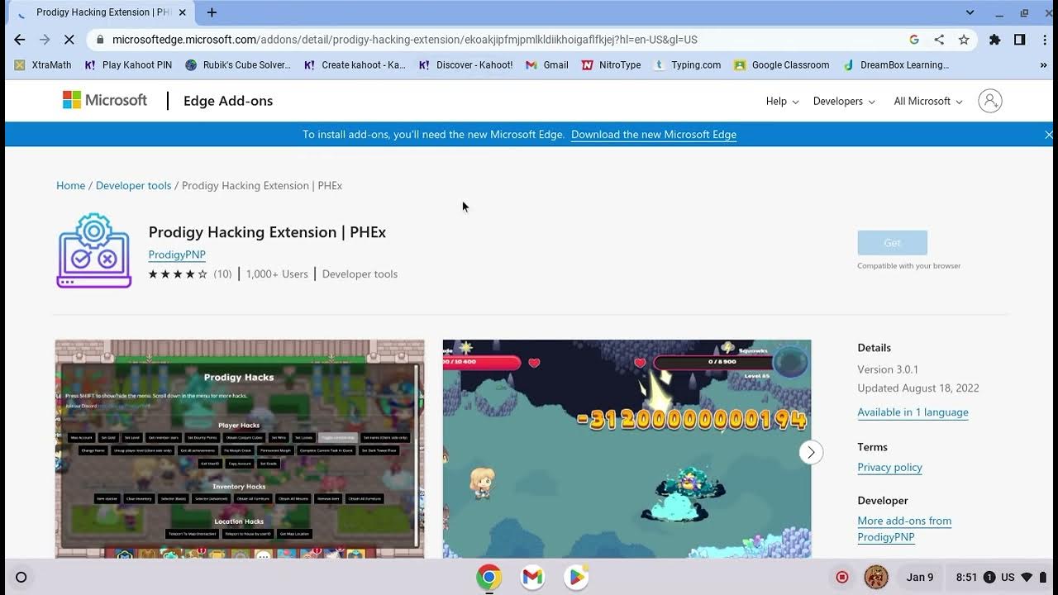This screenshot has width=1058, height=595.
Task: Click the Get button
Action: 892,243
